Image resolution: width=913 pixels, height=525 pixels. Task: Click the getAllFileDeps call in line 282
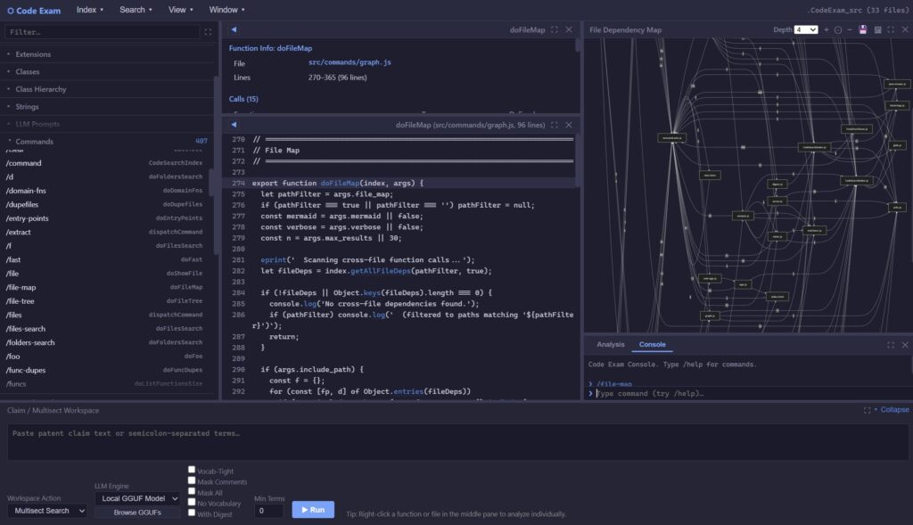point(380,271)
